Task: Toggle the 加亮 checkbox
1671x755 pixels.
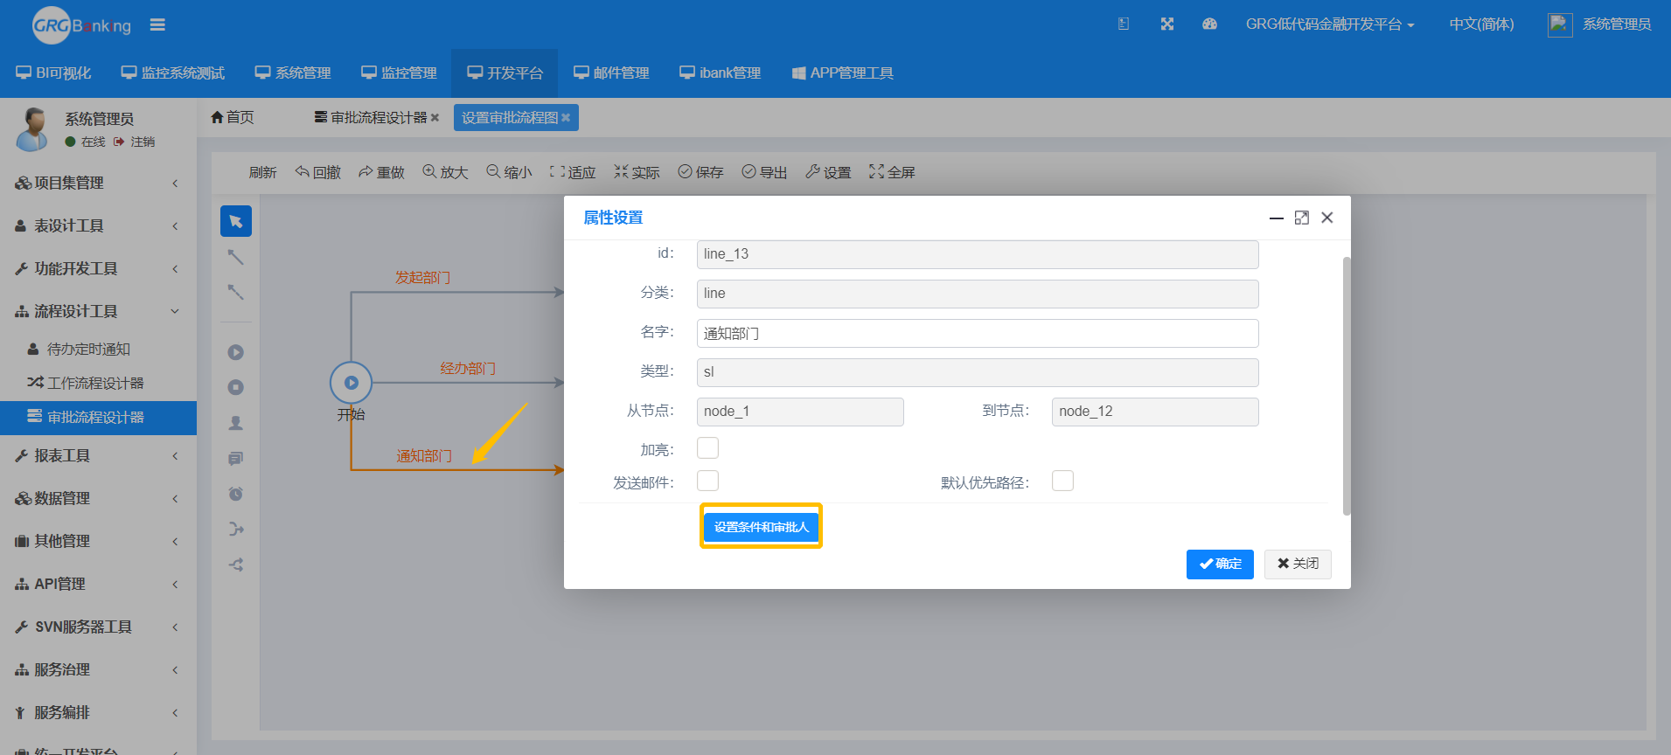Action: [x=707, y=448]
